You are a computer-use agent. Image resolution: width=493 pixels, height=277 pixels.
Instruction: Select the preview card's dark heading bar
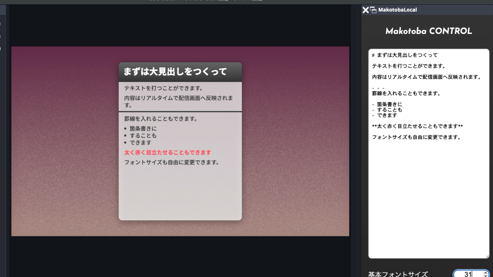(180, 72)
